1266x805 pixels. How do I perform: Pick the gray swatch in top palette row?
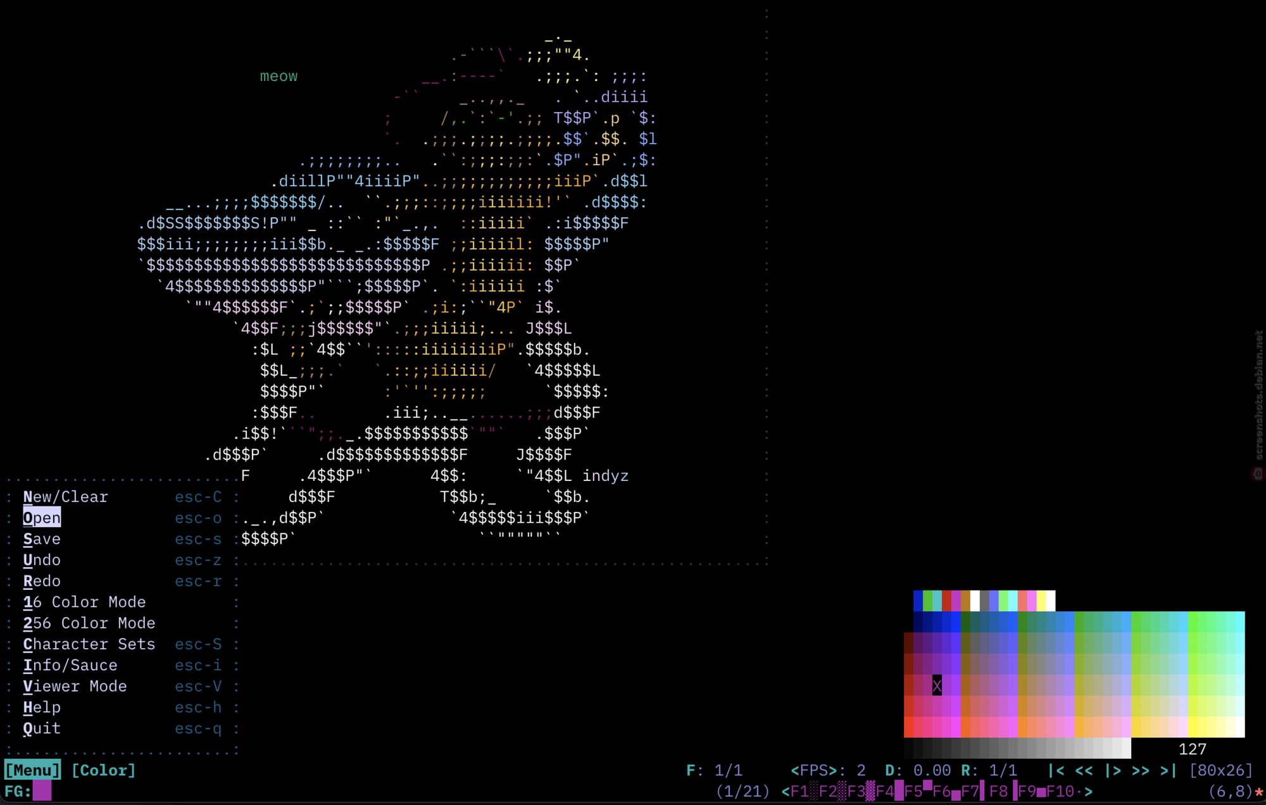[x=984, y=601]
